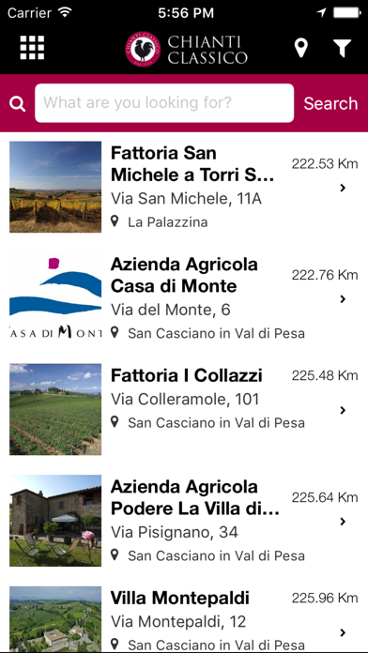368x653 pixels.
Task: Expand chevron for Fattoria I Collazzi
Action: (x=343, y=410)
